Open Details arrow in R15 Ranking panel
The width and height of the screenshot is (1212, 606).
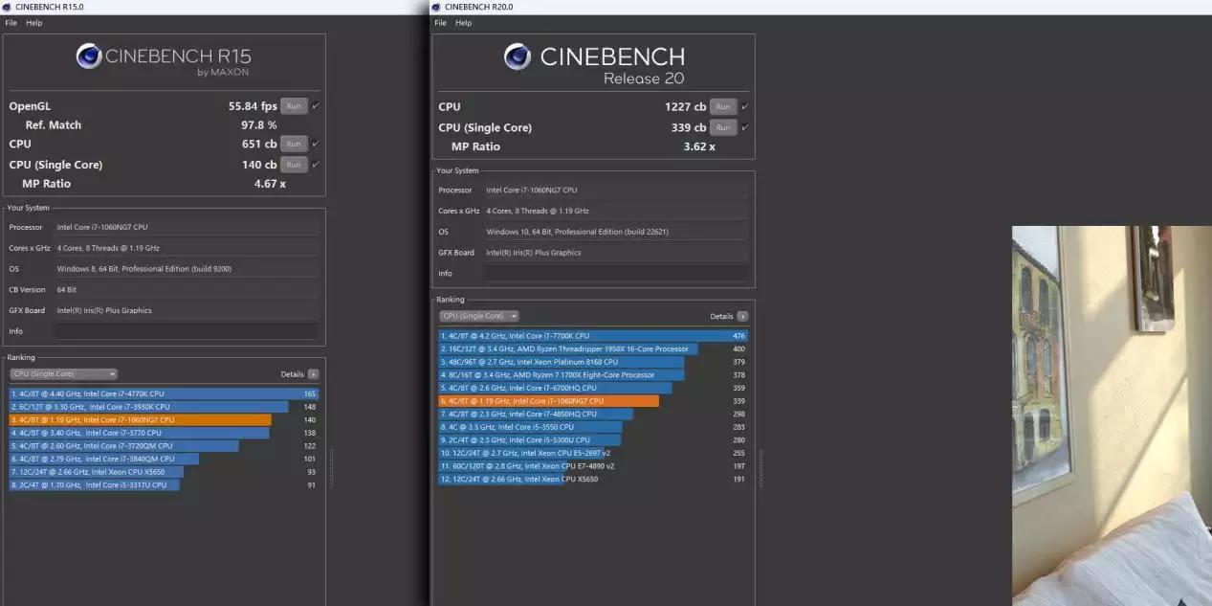(x=313, y=374)
